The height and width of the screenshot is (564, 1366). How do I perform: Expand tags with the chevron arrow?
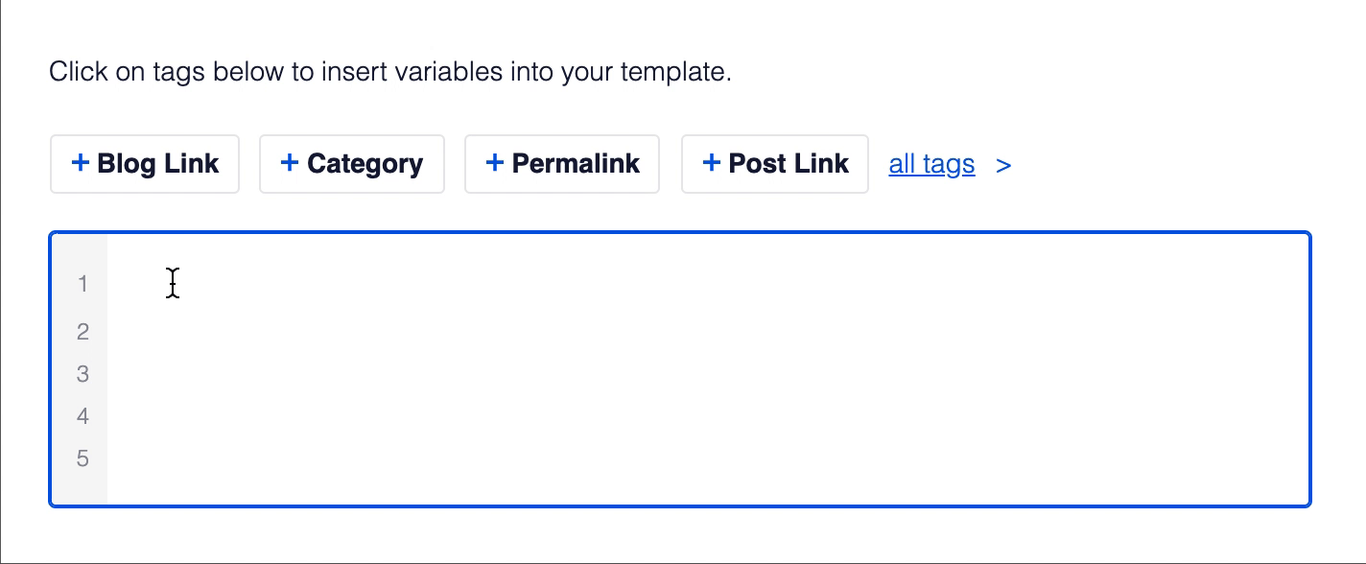1003,166
